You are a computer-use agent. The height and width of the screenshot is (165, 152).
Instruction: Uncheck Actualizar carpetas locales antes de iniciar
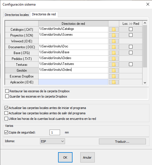pyautogui.click(x=6, y=108)
